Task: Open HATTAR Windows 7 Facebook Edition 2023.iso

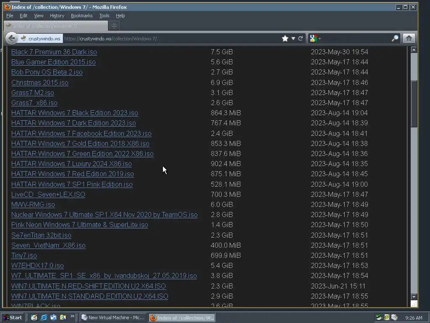Action: 81,133
